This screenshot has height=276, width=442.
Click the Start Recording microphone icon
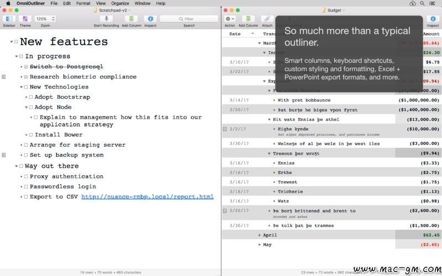pyautogui.click(x=106, y=19)
